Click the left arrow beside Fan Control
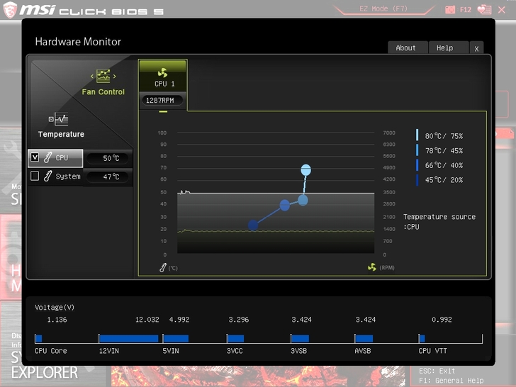 [92, 77]
